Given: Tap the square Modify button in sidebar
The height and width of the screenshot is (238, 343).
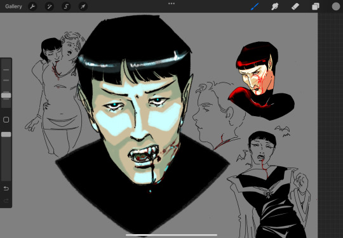Looking at the screenshot, I should [6, 119].
